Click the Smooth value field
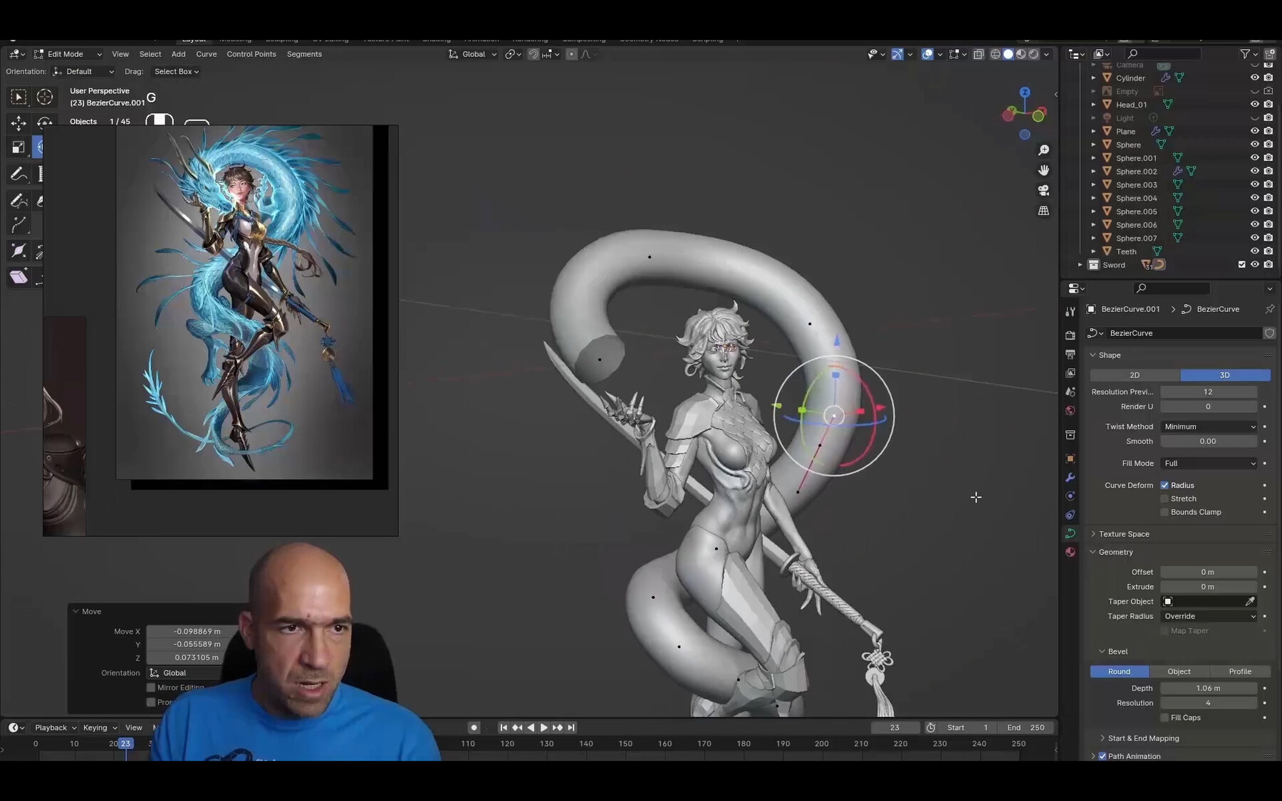The height and width of the screenshot is (801, 1282). pyautogui.click(x=1209, y=441)
